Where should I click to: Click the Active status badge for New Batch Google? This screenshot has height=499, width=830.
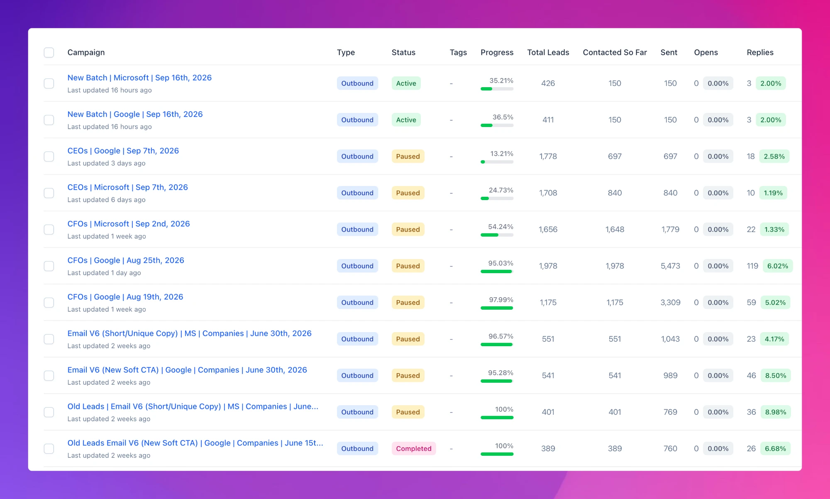tap(406, 120)
